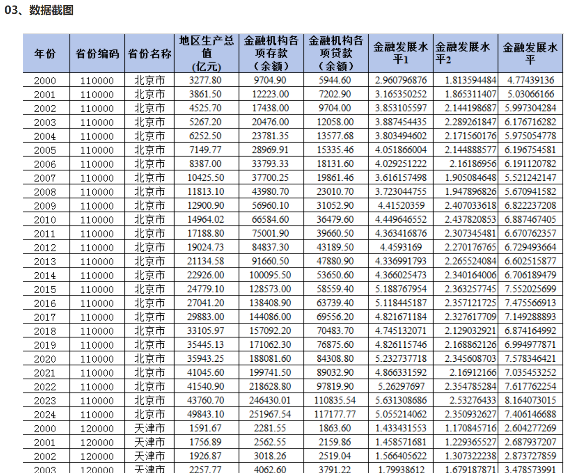Select loan value 117177.77
This screenshot has height=473, width=564.
coord(335,414)
